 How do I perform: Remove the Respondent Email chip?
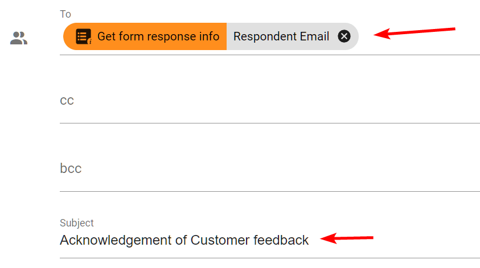pos(344,36)
